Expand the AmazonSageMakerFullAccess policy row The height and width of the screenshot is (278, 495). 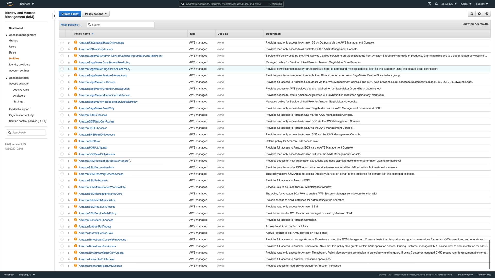(69, 82)
